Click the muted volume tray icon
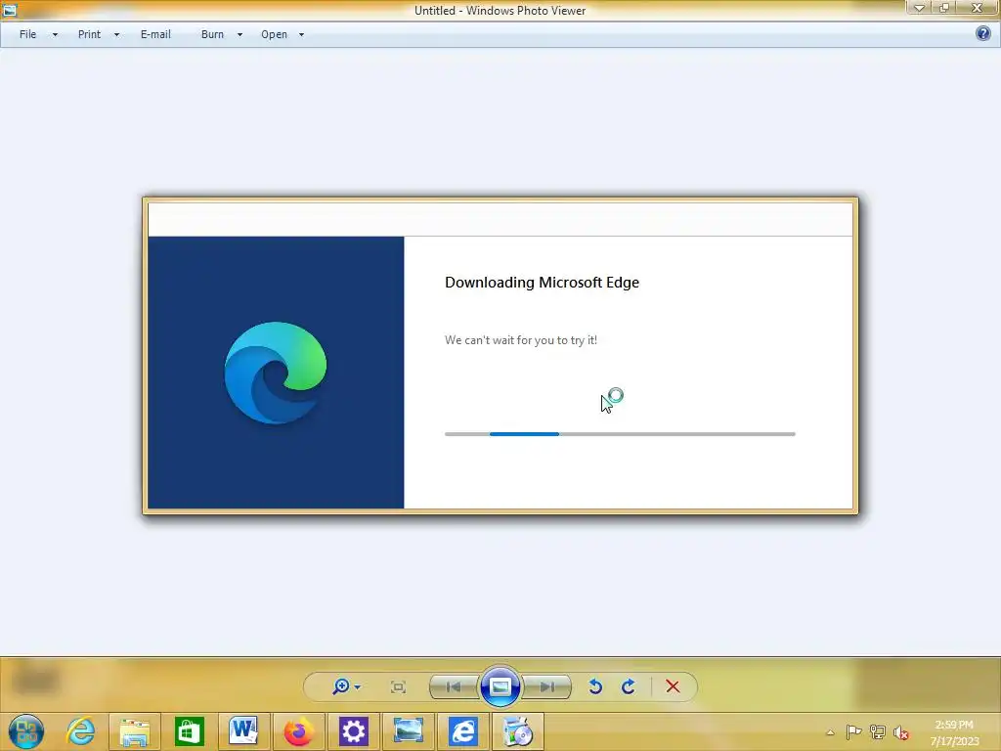The width and height of the screenshot is (1001, 751). pyautogui.click(x=900, y=732)
